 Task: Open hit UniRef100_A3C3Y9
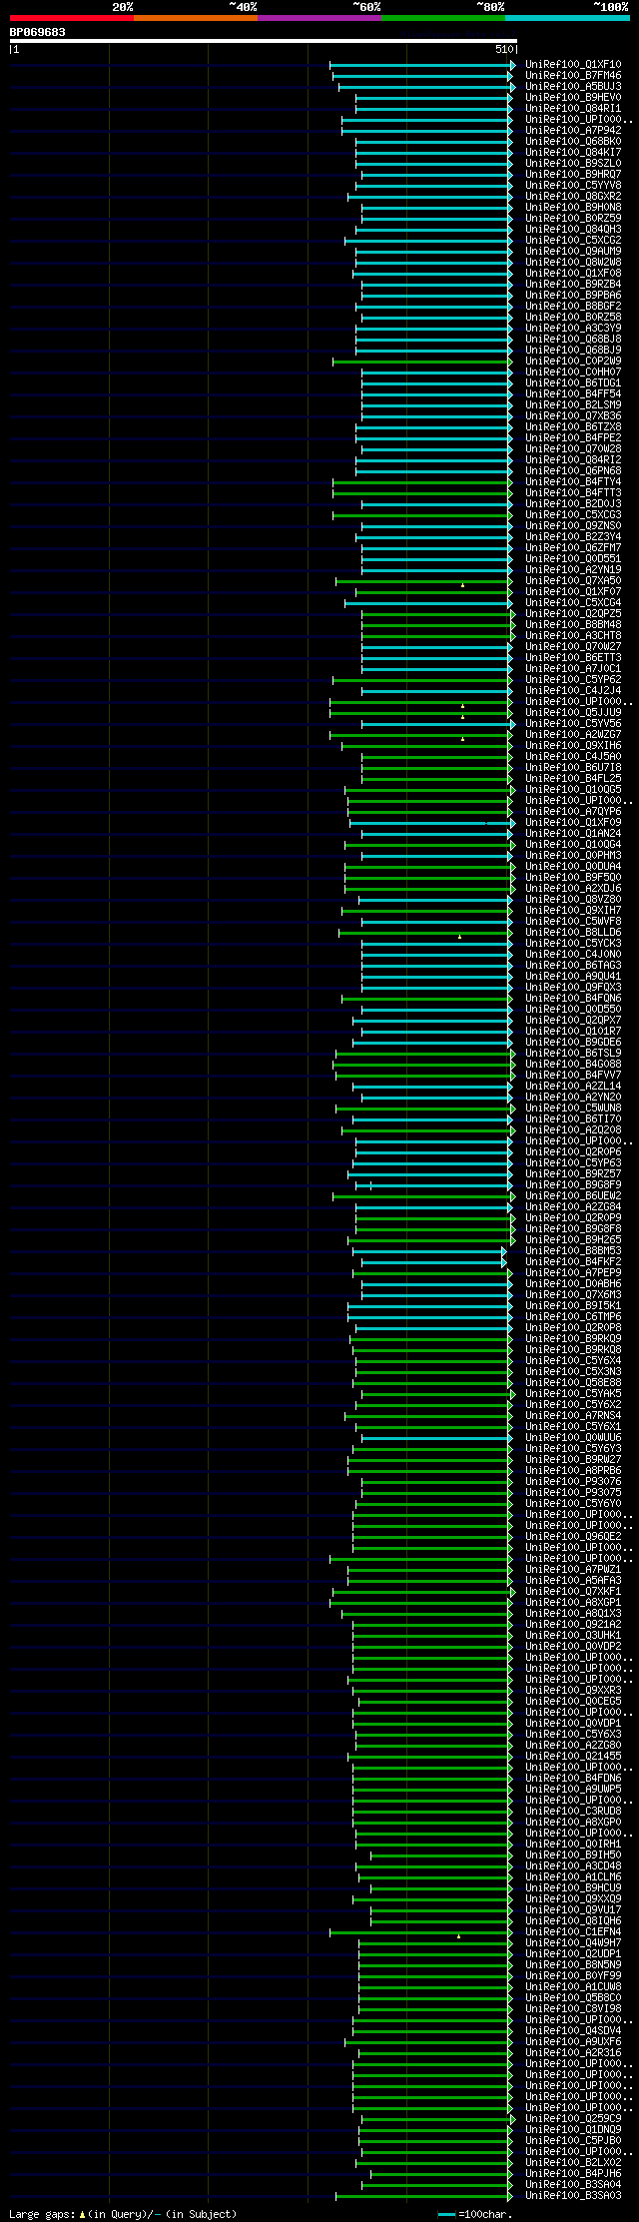tap(573, 329)
